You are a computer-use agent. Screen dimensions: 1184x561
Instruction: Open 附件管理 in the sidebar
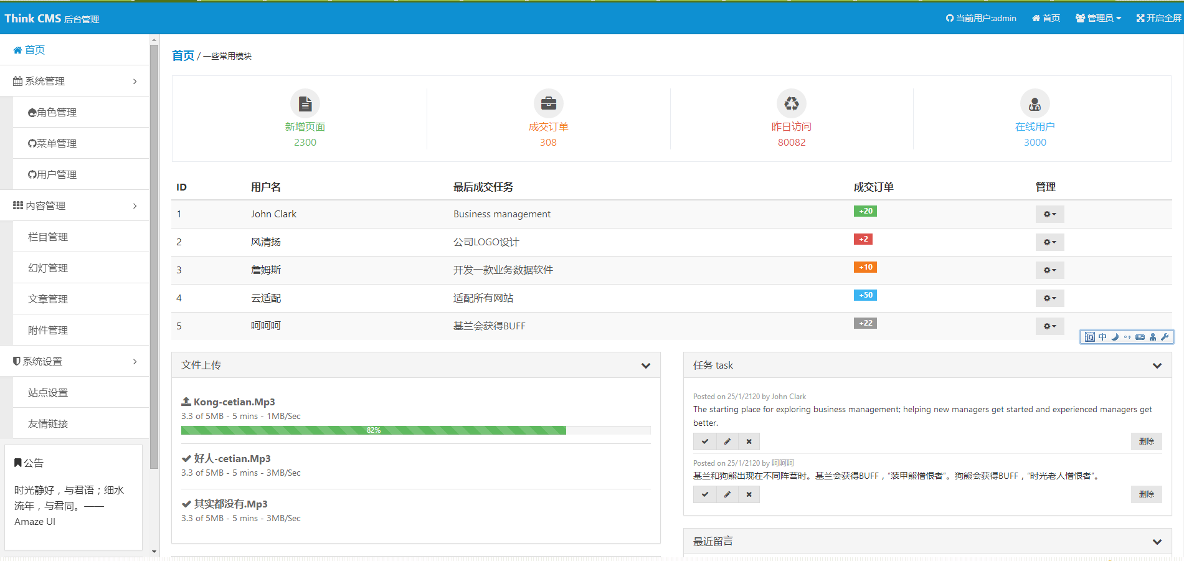coord(81,330)
